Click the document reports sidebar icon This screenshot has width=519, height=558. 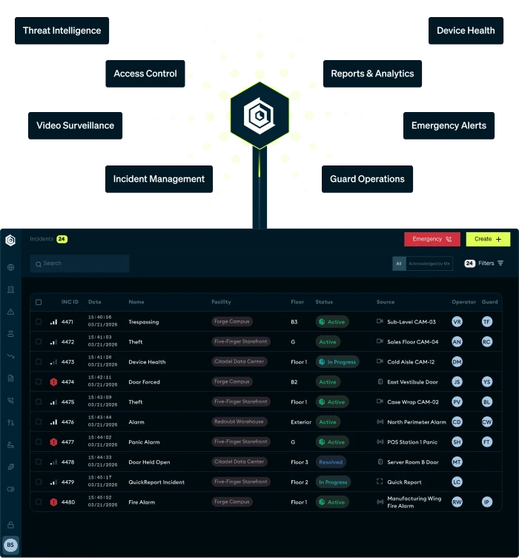tap(10, 378)
